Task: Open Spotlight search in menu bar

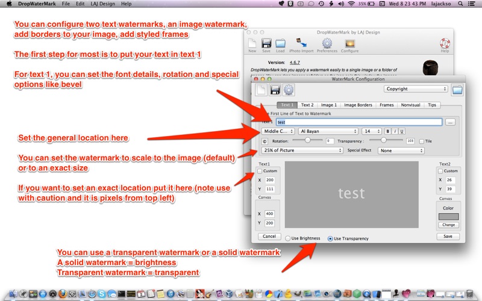Action: [x=460, y=4]
